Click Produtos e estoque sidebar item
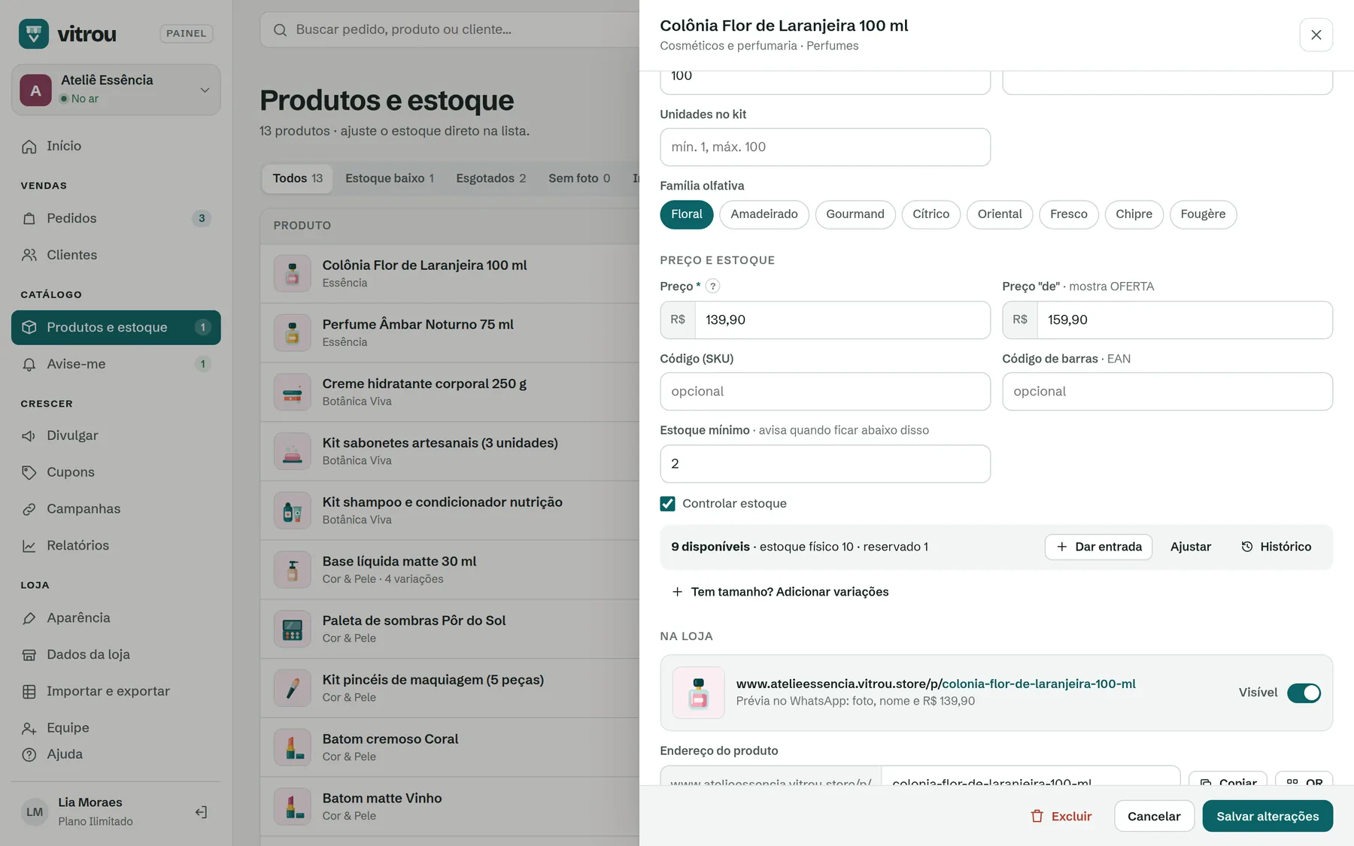1354x846 pixels. (116, 327)
